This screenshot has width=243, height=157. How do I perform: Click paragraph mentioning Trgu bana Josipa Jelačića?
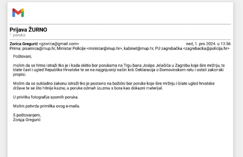pyautogui.click(x=119, y=70)
